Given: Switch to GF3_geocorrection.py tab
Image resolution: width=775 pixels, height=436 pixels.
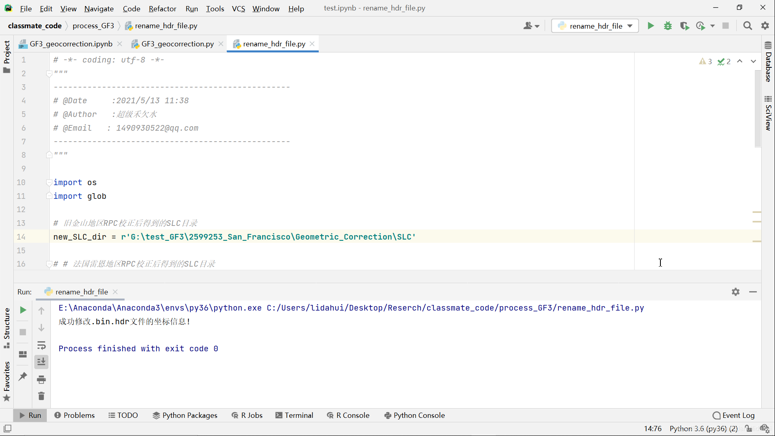Looking at the screenshot, I should [x=178, y=44].
